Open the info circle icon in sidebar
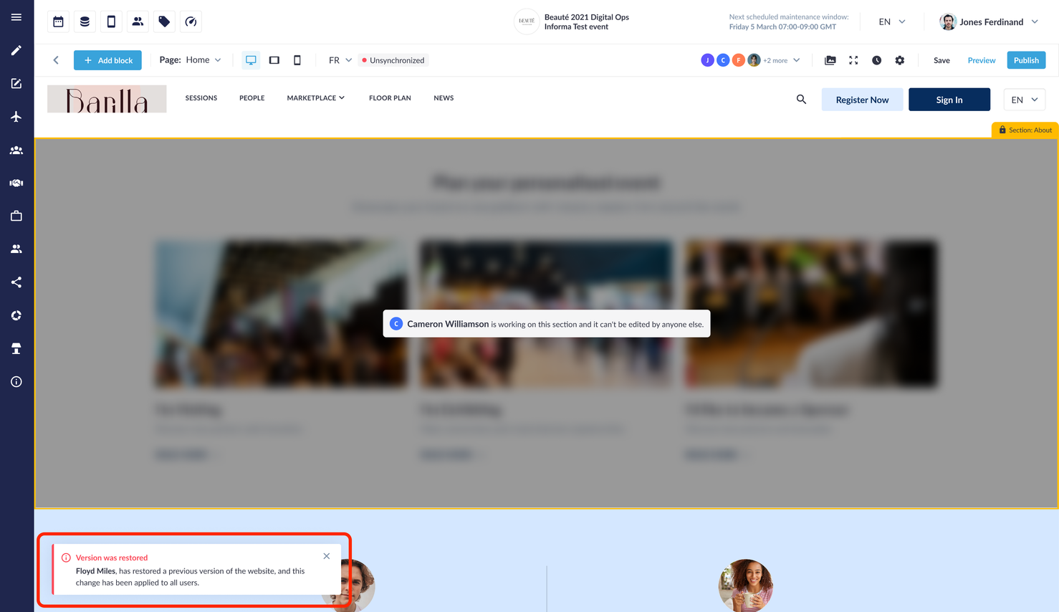The image size is (1059, 612). pyautogui.click(x=16, y=382)
